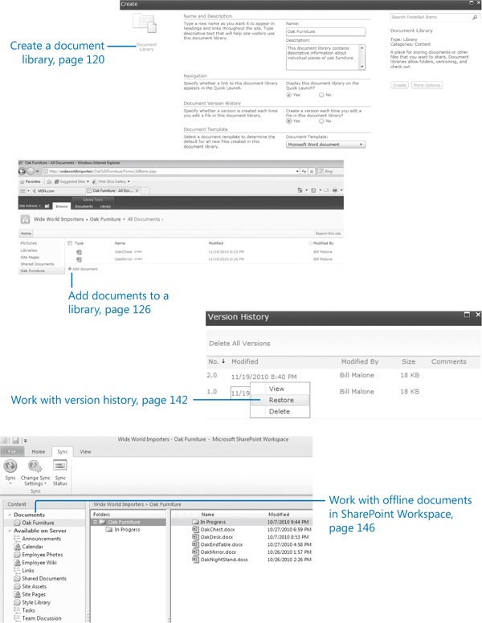Click the Employee Wiki icon in Content pane
The image size is (482, 623).
pyautogui.click(x=17, y=563)
